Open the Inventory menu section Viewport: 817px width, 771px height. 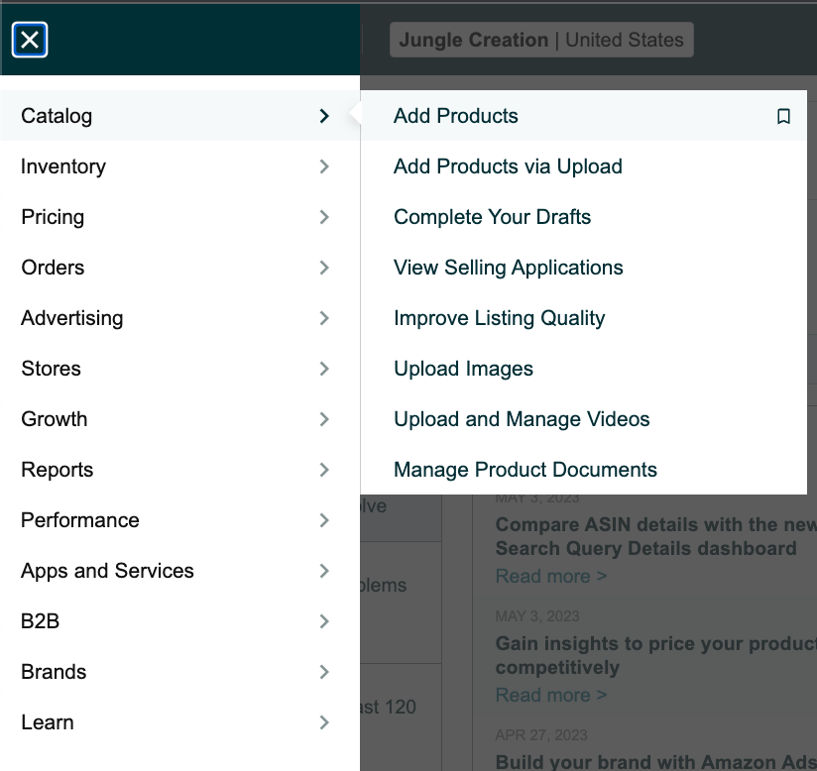tap(179, 166)
